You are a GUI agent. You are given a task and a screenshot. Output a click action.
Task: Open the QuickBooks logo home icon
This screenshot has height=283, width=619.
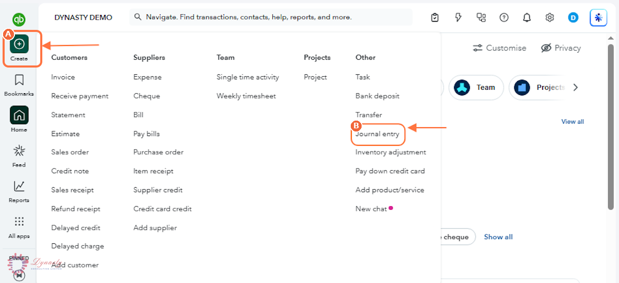click(19, 20)
